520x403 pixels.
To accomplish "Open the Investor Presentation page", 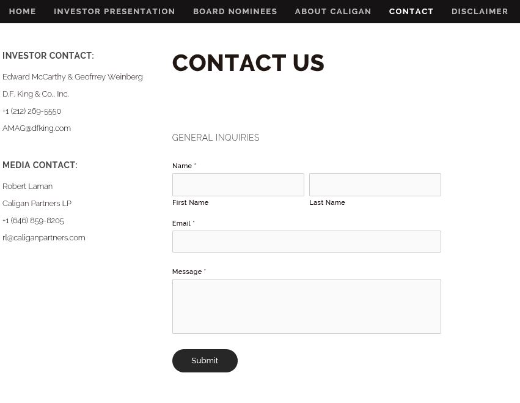I will point(114,12).
